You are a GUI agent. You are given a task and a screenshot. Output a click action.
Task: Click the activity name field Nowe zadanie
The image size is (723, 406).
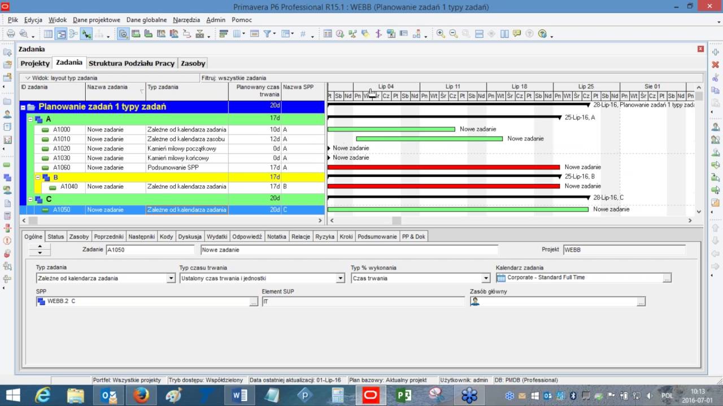coord(350,249)
